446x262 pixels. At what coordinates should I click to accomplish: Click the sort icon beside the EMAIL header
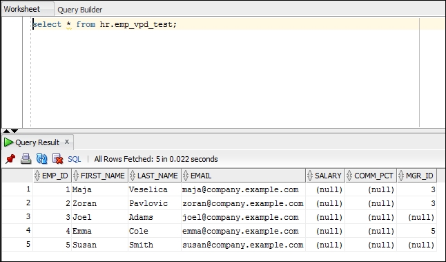click(x=186, y=176)
